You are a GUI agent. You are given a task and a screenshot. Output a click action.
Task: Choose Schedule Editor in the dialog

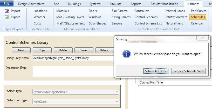[156, 71]
